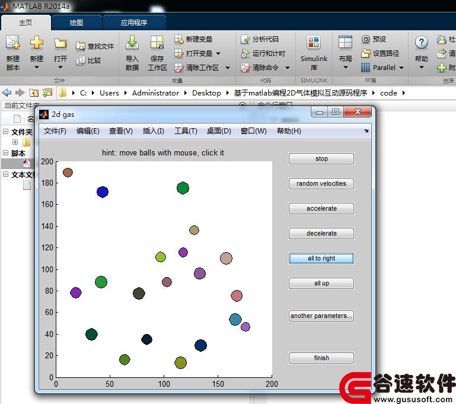Image resolution: width=456 pixels, height=404 pixels.
Task: Click the Users segment in address path
Action: pos(109,93)
